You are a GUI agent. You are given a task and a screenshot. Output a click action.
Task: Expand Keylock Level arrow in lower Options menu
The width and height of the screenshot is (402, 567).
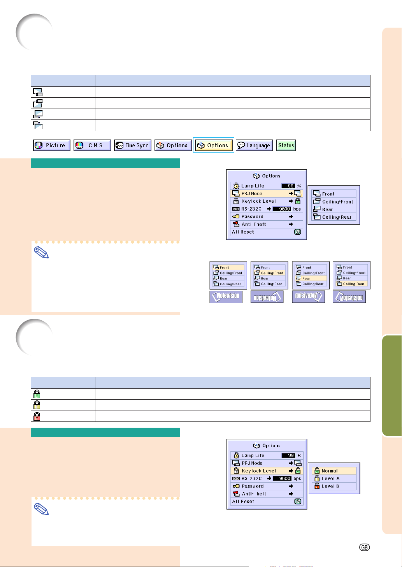click(x=291, y=471)
